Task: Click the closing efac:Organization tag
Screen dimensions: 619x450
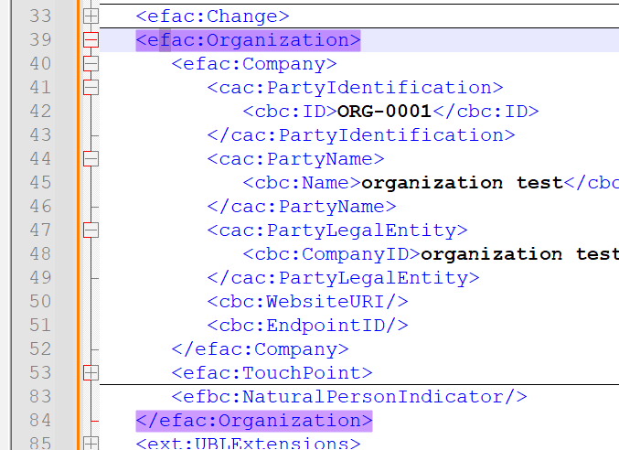Action: pos(254,421)
